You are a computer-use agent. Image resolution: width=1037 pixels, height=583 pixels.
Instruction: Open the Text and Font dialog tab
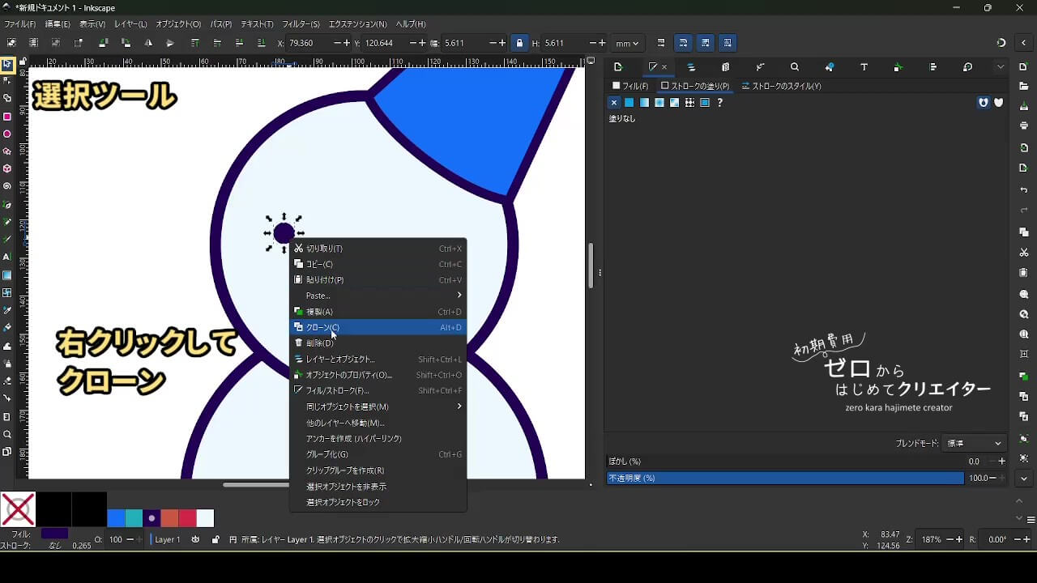[x=864, y=67]
